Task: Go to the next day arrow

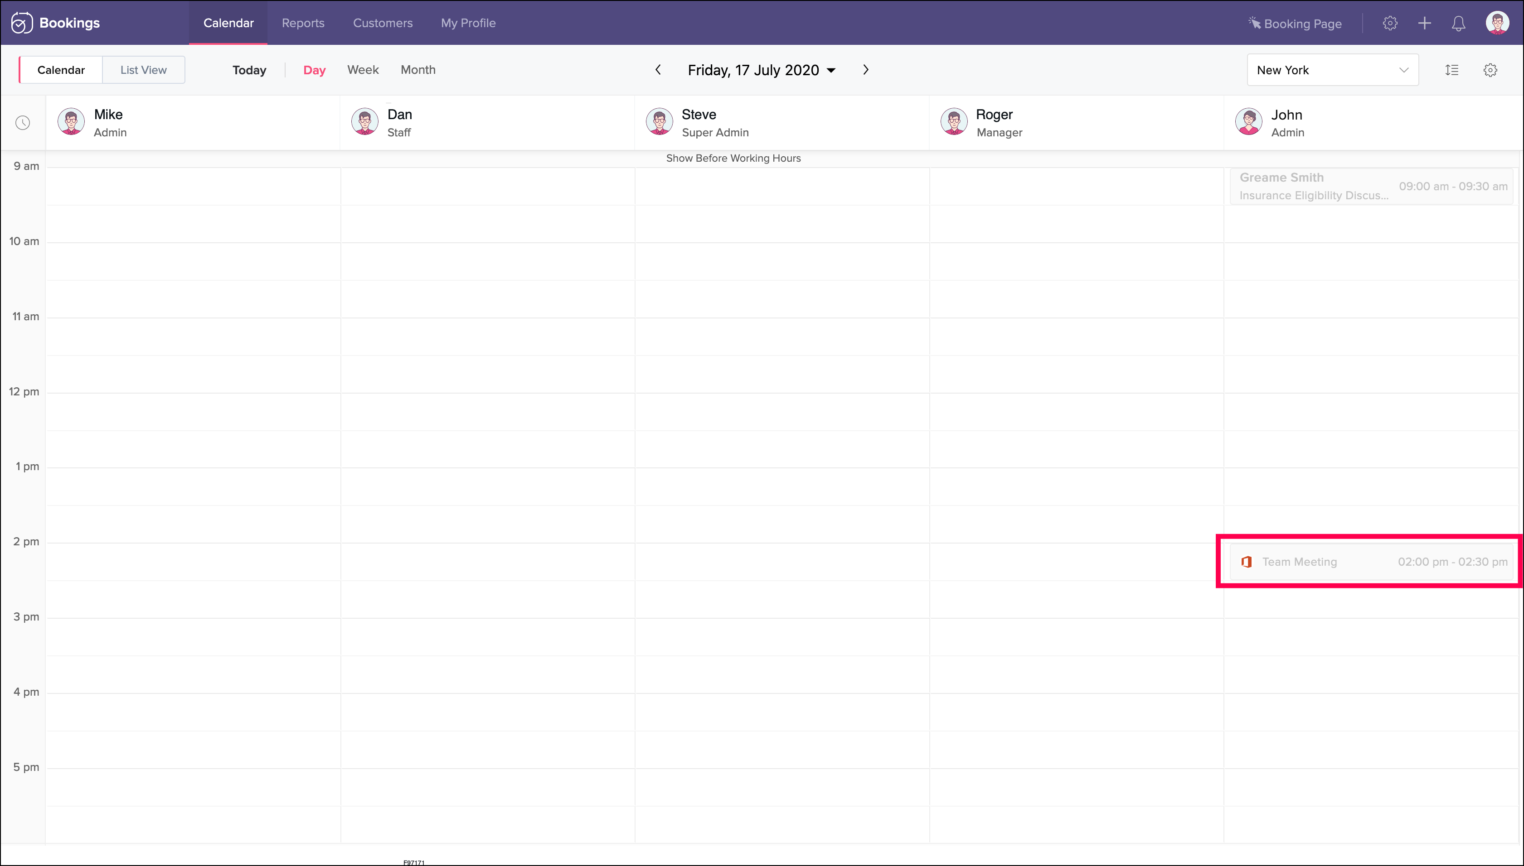Action: click(866, 70)
